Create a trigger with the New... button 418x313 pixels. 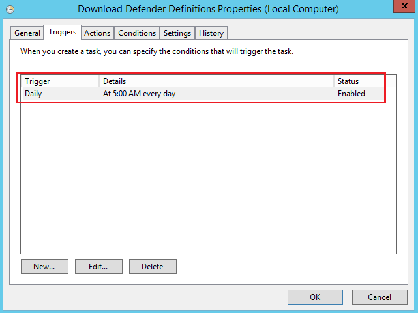pyautogui.click(x=44, y=266)
